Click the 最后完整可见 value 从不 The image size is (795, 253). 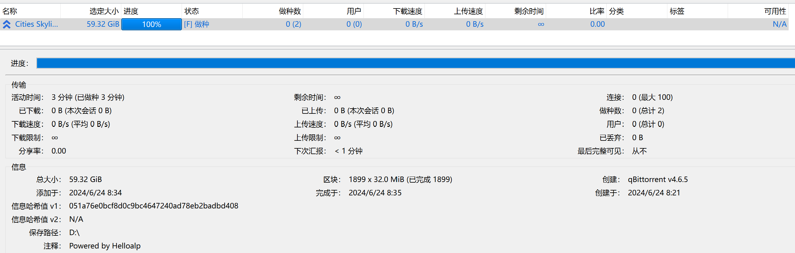pos(639,151)
